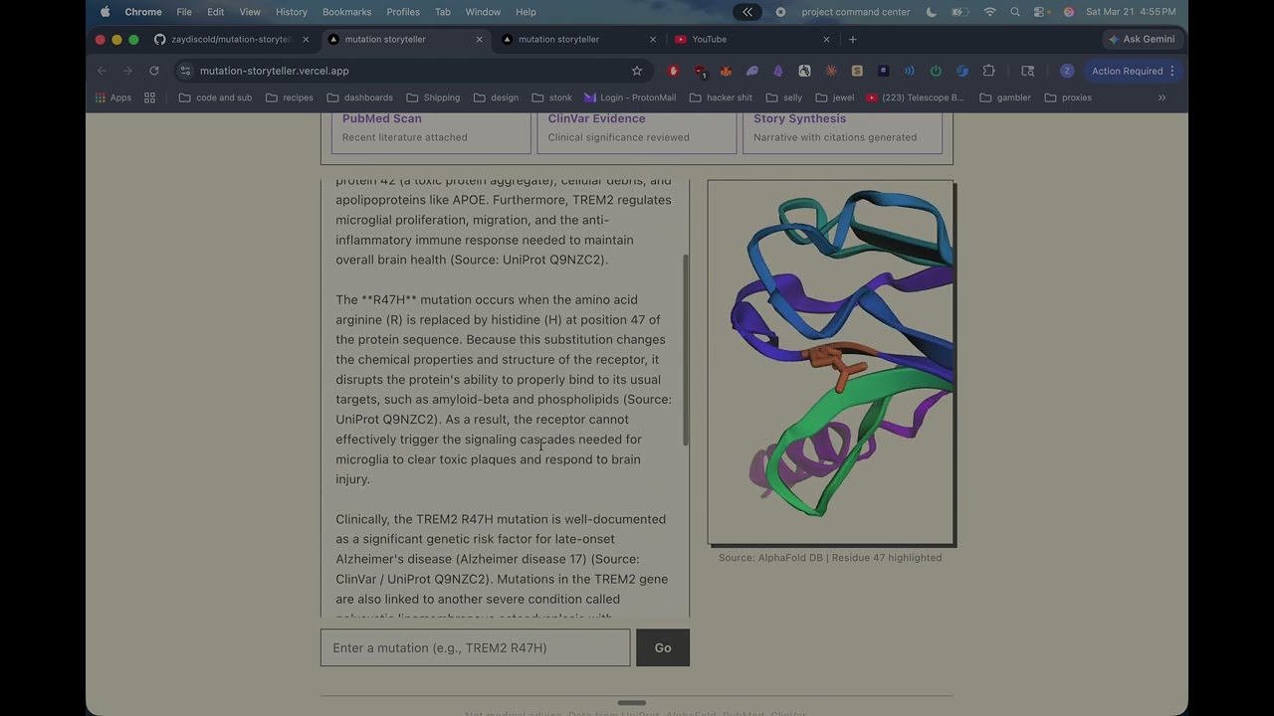This screenshot has width=1274, height=716.
Task: Open the History menu
Action: [x=292, y=12]
